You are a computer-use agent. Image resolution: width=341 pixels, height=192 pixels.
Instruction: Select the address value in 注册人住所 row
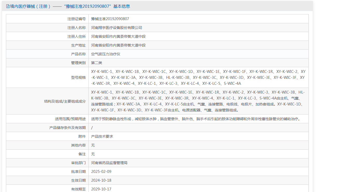(x=119, y=36)
